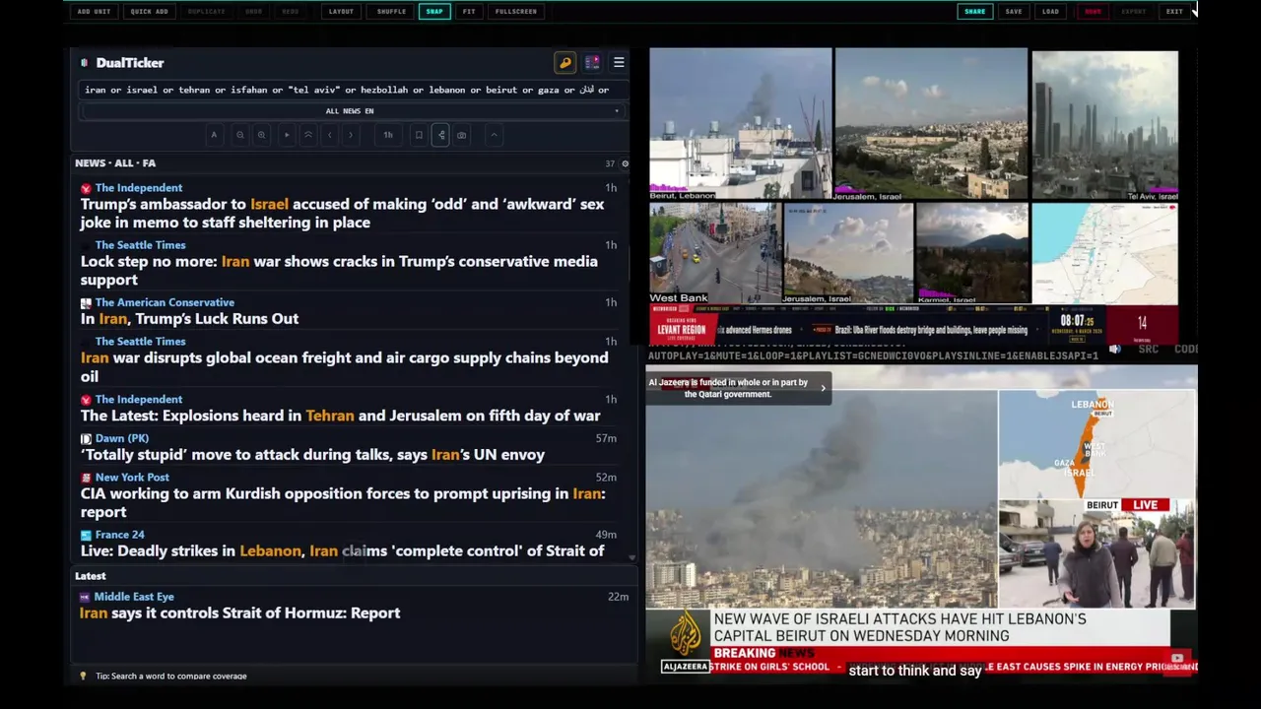1261x709 pixels.
Task: Select the West Bank street webcam thumbnail
Action: 714,253
